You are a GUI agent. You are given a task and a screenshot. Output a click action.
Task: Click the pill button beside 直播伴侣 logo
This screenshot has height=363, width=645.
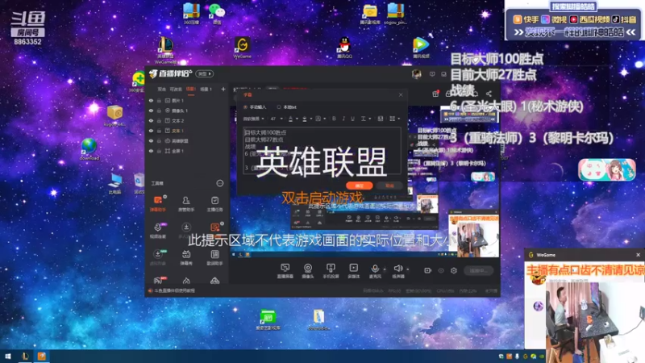pos(205,73)
